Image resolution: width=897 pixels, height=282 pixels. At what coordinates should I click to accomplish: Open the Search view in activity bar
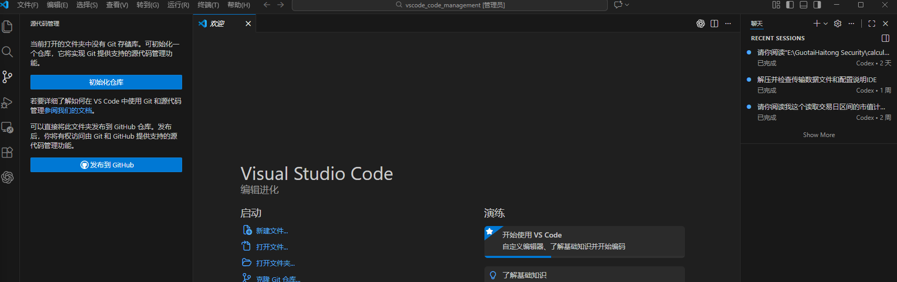(x=7, y=51)
